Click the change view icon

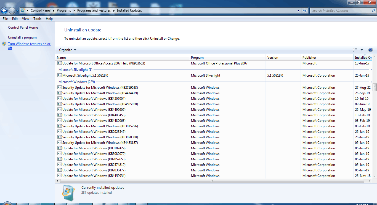355,50
